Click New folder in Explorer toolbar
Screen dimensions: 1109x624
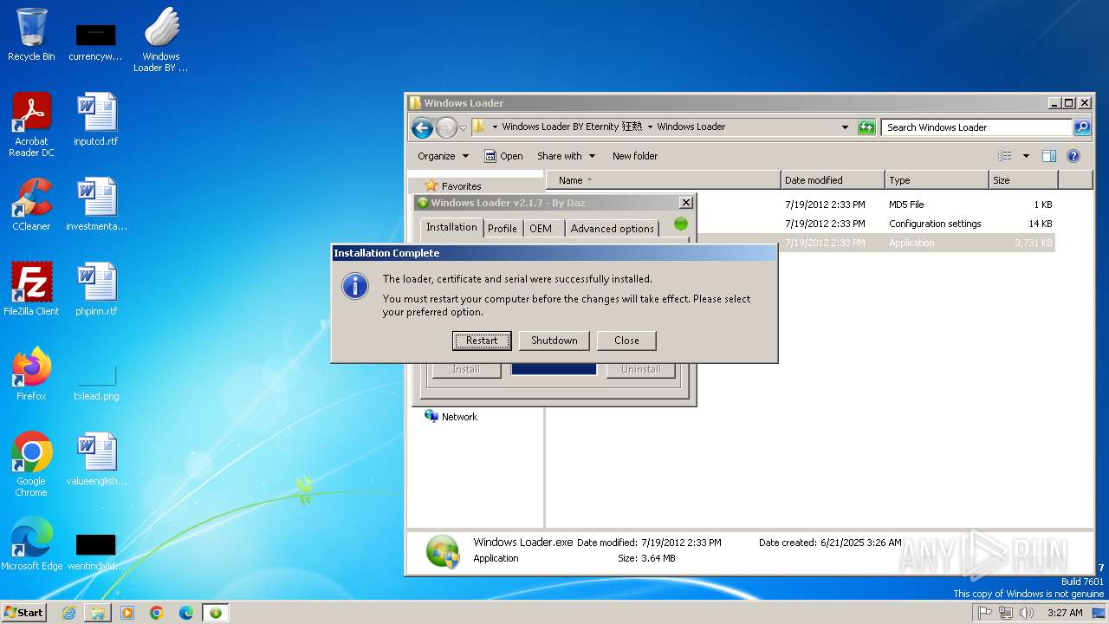pos(635,156)
